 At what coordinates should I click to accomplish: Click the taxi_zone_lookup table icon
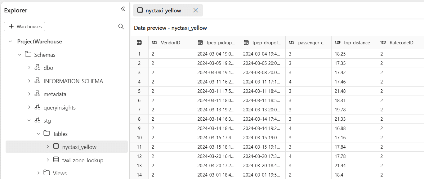point(56,160)
